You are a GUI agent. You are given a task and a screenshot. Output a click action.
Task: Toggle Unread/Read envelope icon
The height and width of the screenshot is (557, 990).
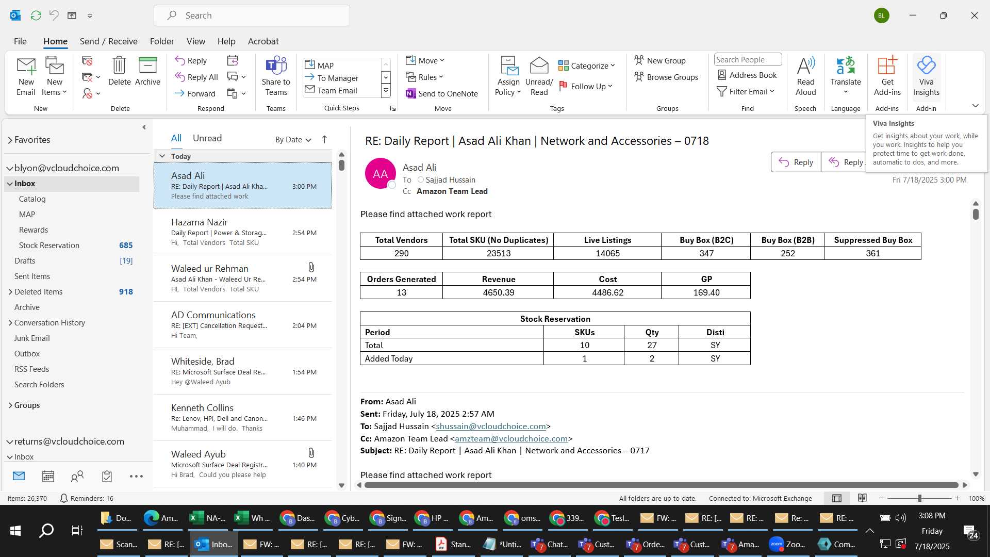tap(539, 76)
